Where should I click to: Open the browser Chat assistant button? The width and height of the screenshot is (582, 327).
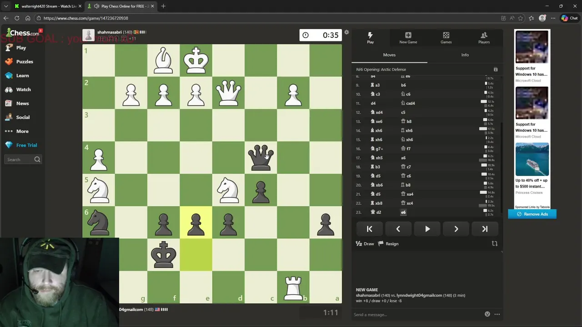(570, 18)
